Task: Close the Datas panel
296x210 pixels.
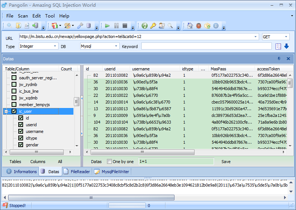Action: click(288, 58)
